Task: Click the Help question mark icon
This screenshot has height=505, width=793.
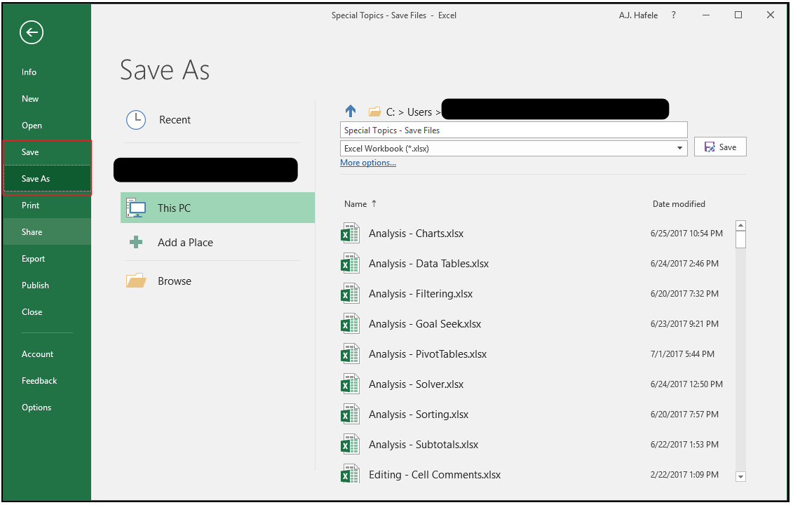Action: 674,15
